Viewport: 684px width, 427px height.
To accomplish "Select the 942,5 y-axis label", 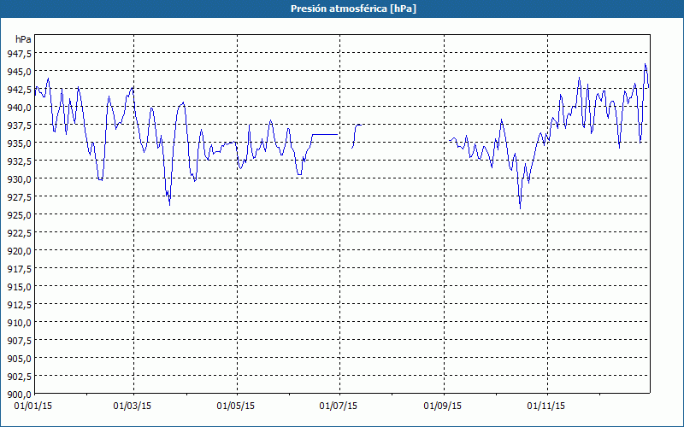I will (x=19, y=89).
